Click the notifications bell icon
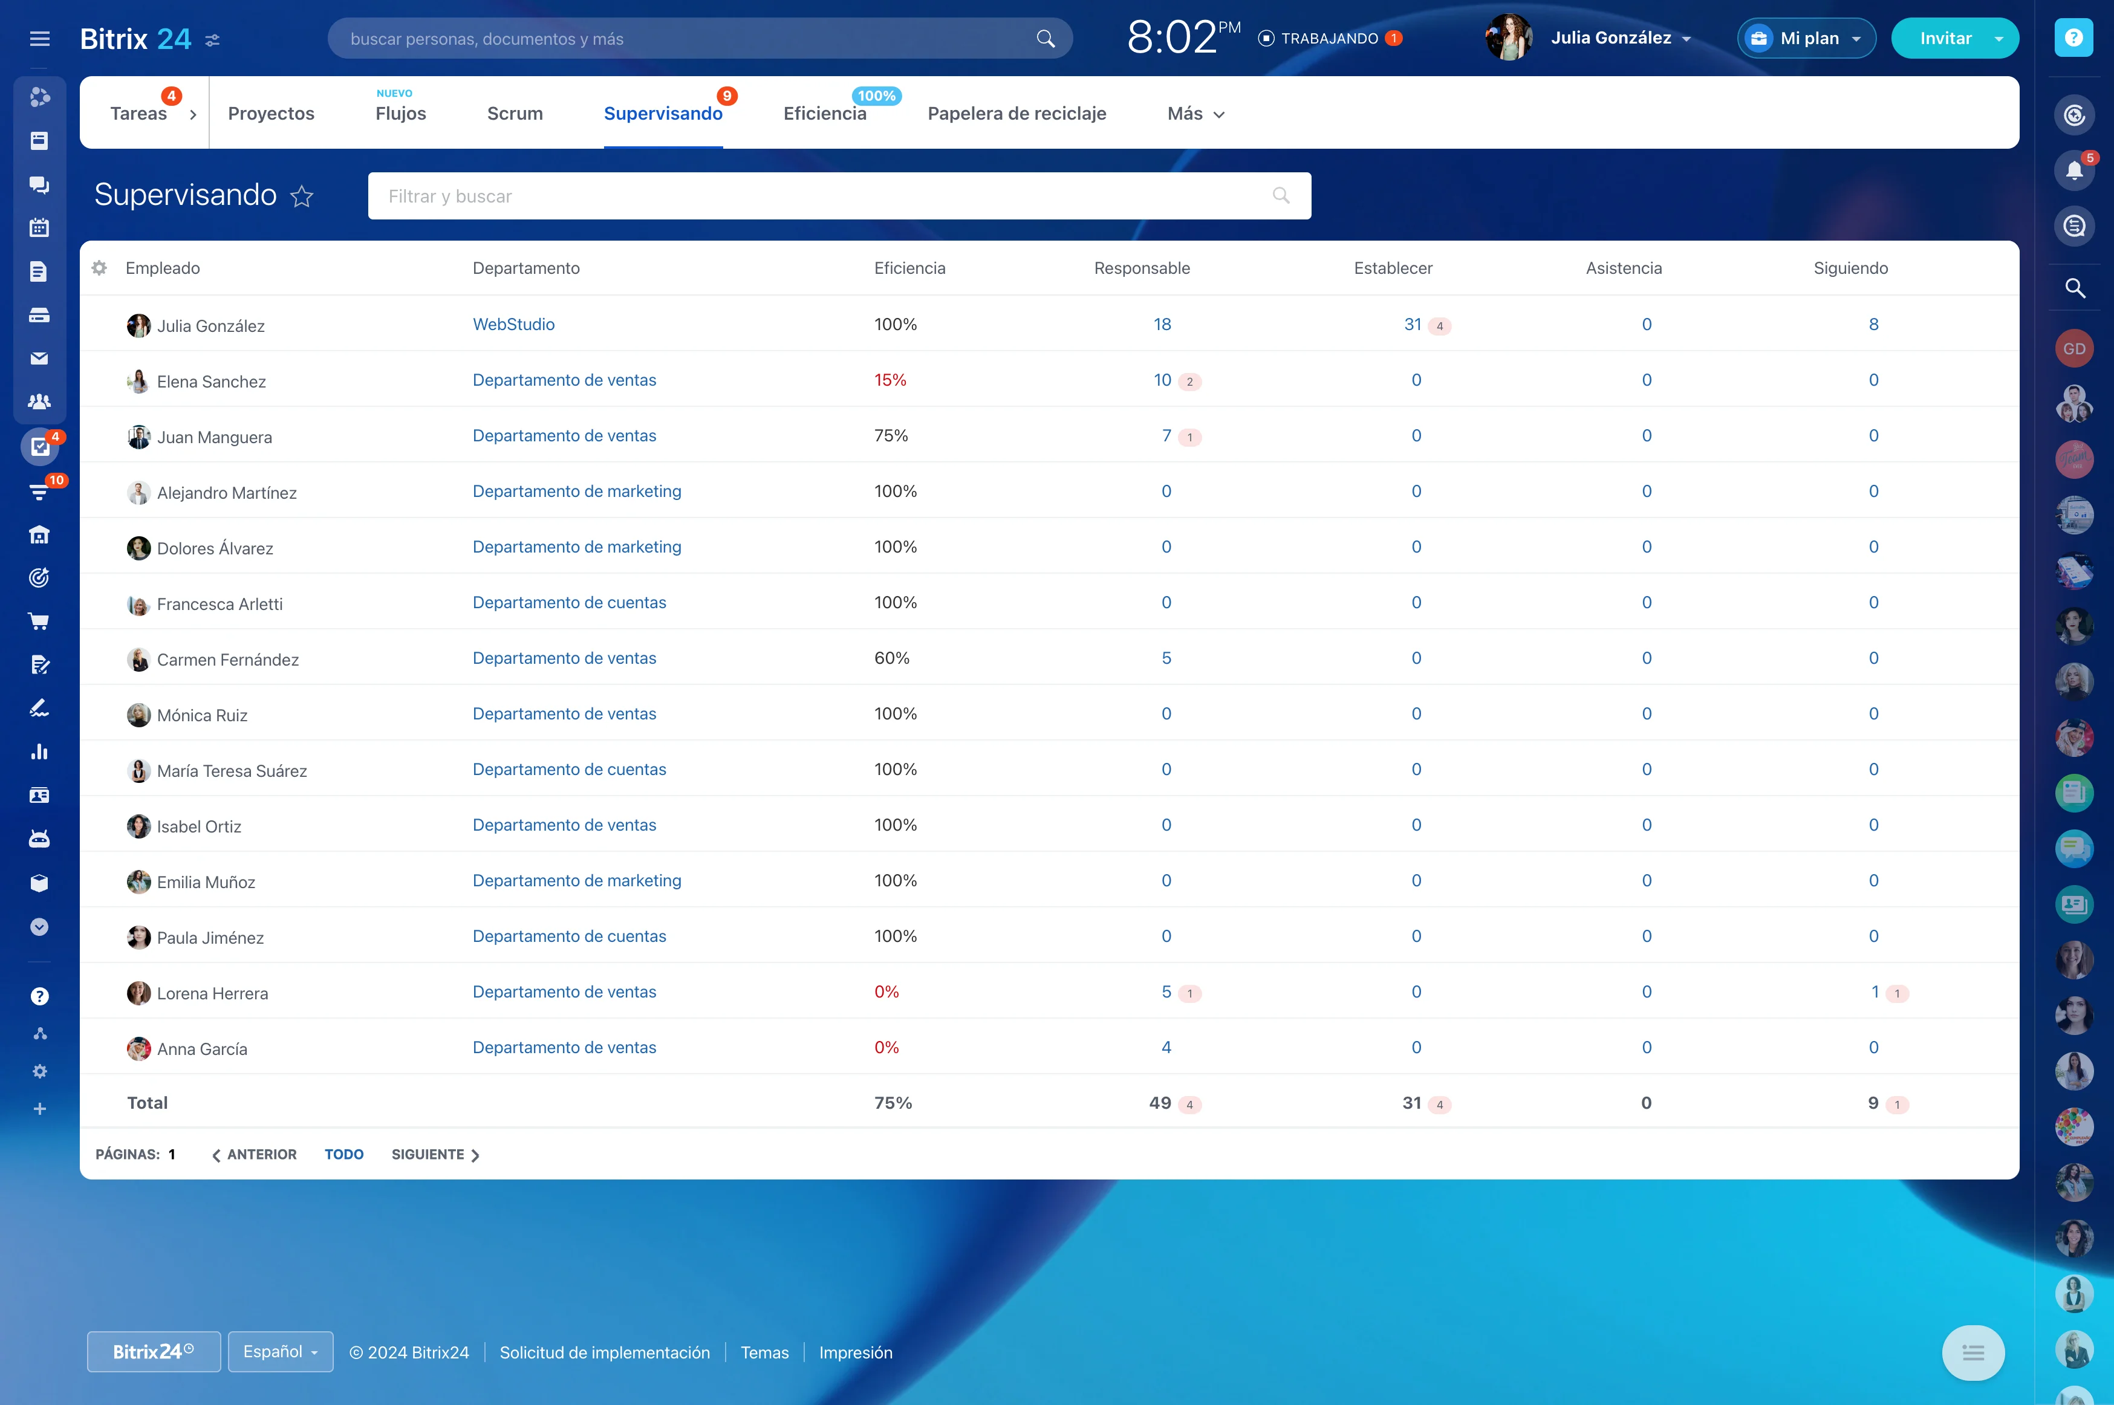The image size is (2114, 1405). coord(2073,170)
